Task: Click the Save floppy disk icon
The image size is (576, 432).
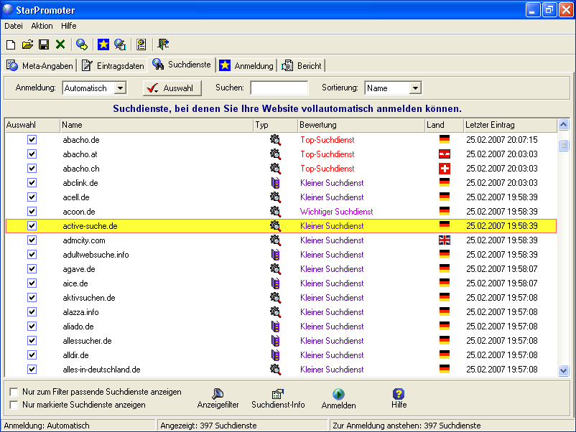Action: pyautogui.click(x=44, y=44)
